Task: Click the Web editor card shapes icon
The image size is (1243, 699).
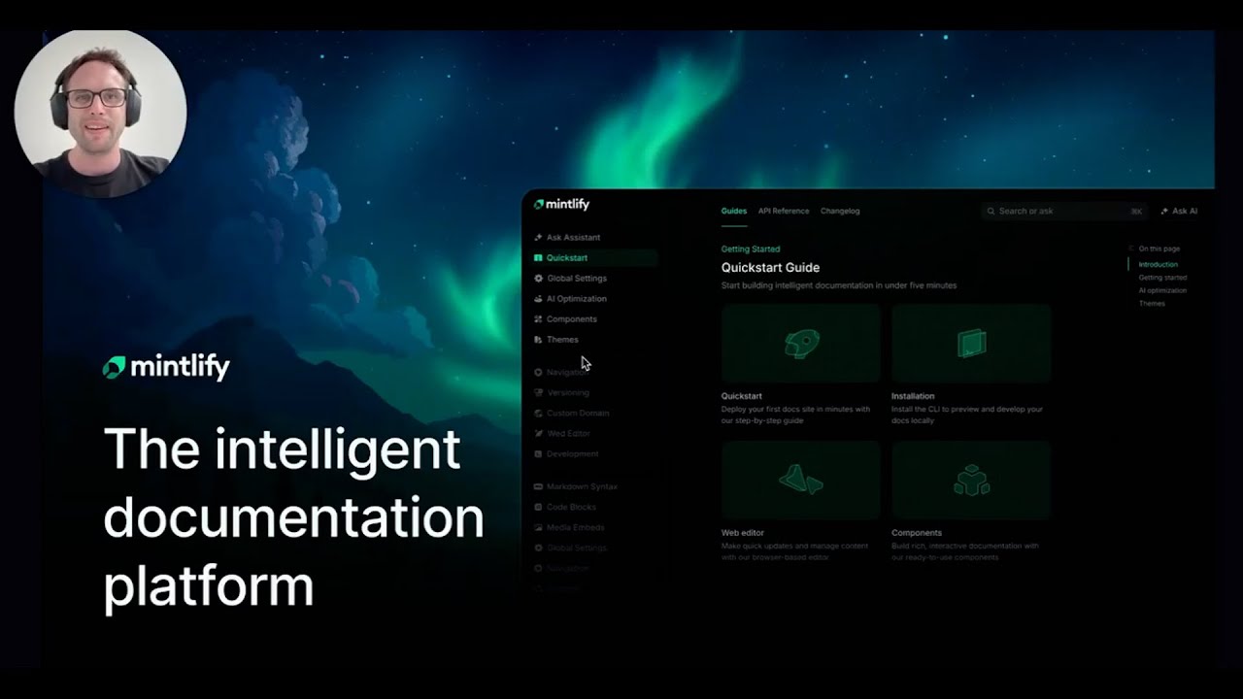Action: point(801,480)
